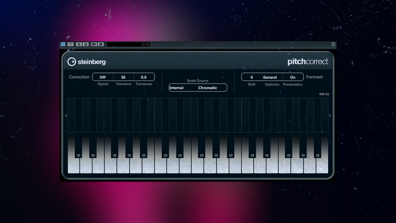The height and width of the screenshot is (223, 396).
Task: Toggle the highest F# black key
Action: tap(289, 147)
